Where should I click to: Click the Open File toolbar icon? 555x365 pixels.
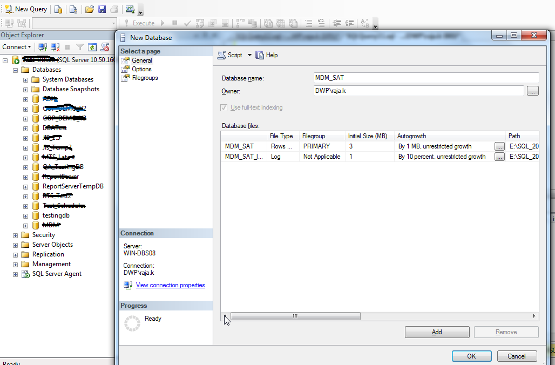coord(89,9)
